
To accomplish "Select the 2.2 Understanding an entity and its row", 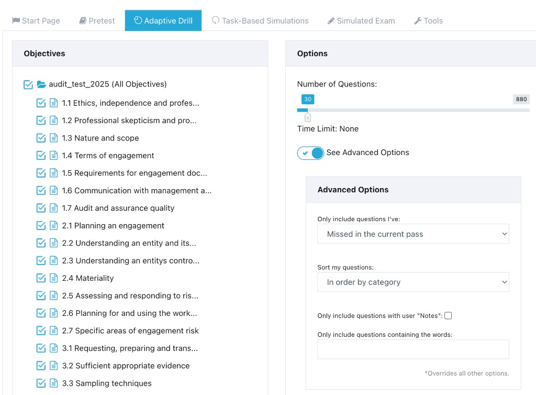I will (129, 243).
